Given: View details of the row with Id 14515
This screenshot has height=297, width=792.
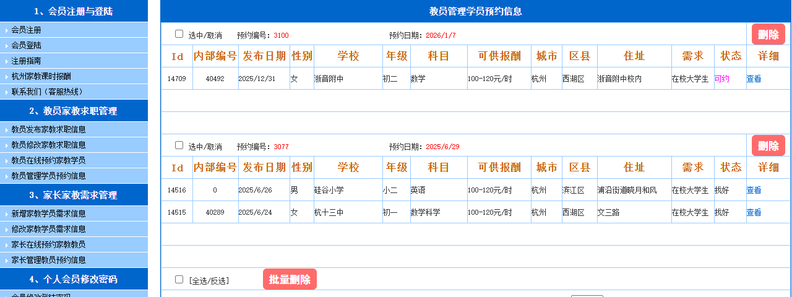Looking at the screenshot, I should click(754, 212).
